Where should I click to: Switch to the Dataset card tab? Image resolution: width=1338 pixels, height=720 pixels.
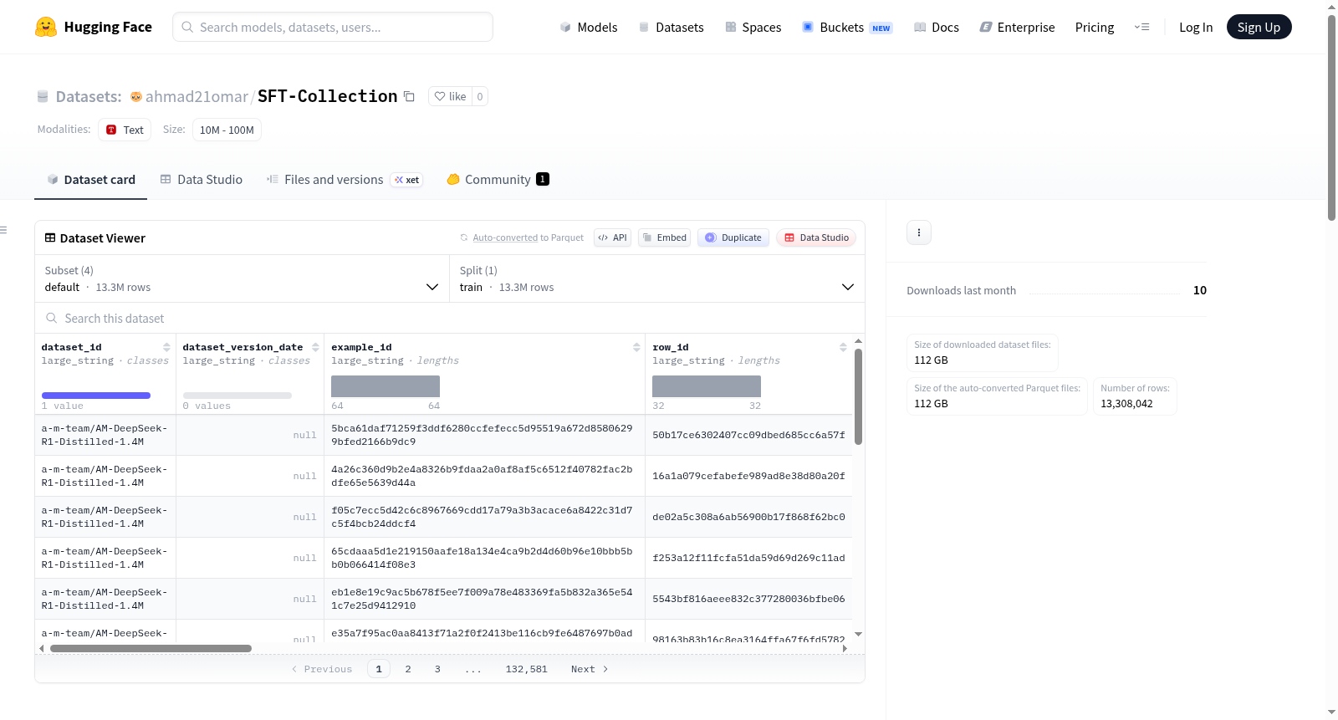tap(90, 179)
